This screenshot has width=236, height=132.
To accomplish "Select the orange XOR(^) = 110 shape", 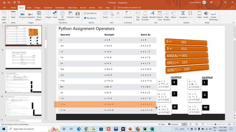I will coord(187,69).
